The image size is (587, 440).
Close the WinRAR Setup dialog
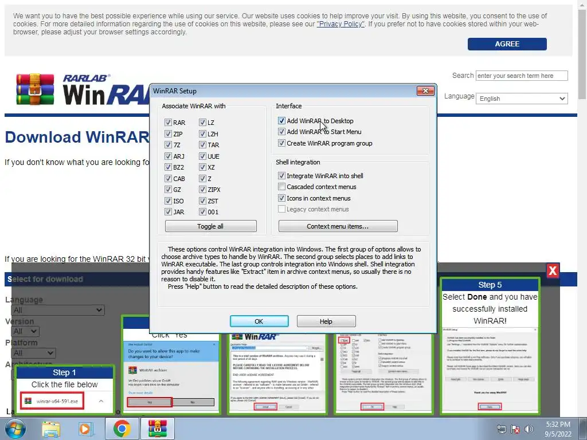pyautogui.click(x=425, y=91)
